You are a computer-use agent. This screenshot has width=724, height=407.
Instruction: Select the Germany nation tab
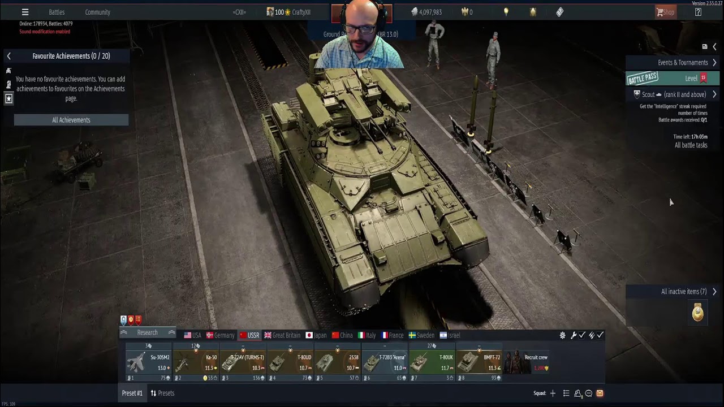tap(220, 335)
